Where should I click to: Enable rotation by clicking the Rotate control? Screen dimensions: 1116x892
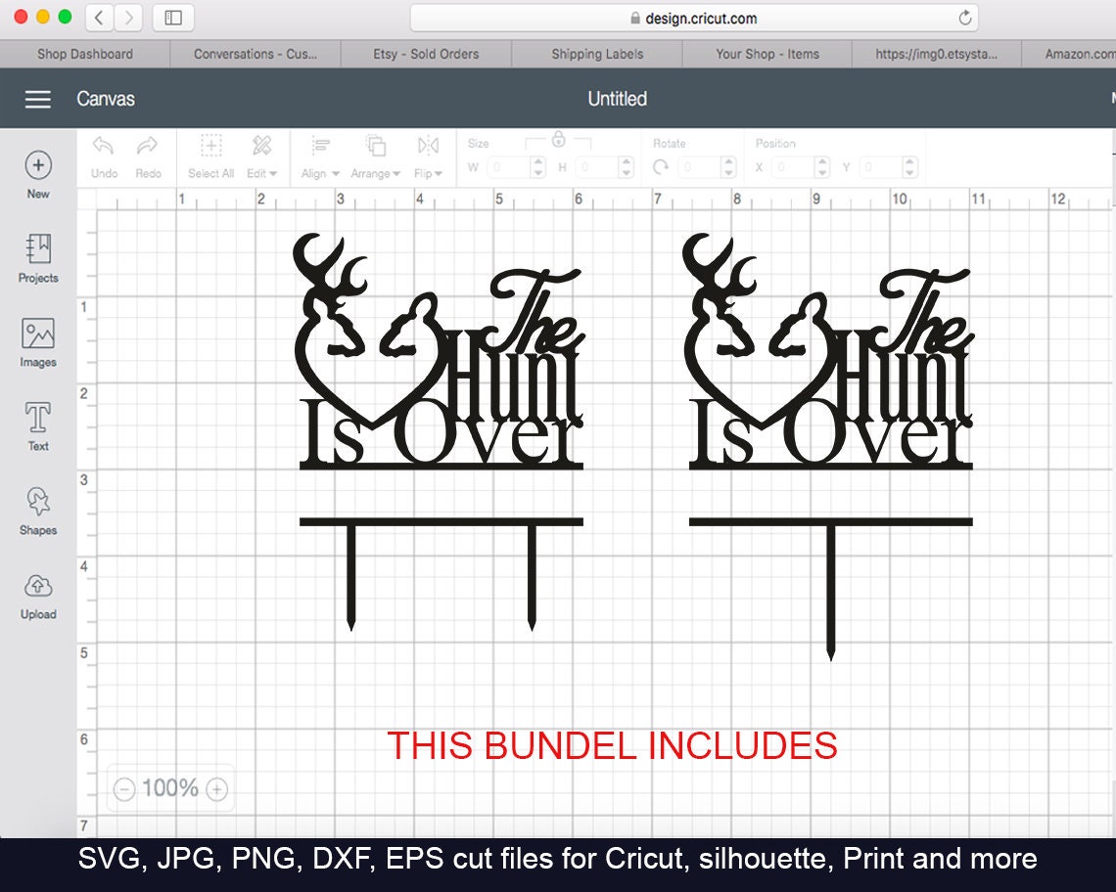663,166
